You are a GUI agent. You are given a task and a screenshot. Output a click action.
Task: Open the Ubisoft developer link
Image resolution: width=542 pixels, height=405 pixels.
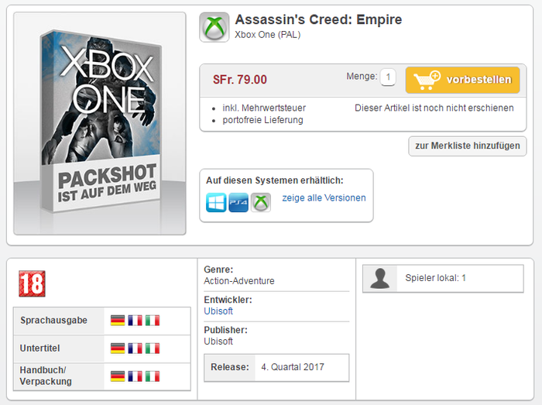218,311
